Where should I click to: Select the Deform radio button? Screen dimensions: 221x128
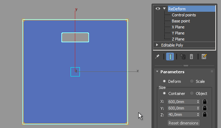(164, 81)
